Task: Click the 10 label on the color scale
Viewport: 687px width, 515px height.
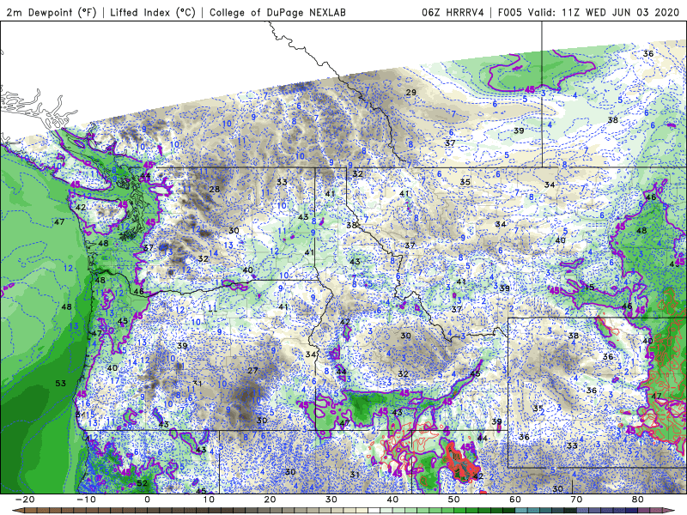Action: 209,500
